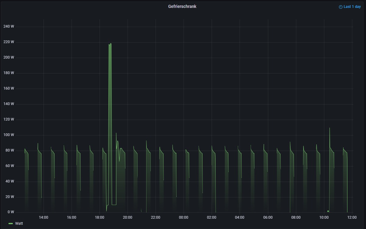Viewport: 366px width, 229px height.
Task: Click the clock icon beside Last 1 day
Action: pyautogui.click(x=341, y=7)
